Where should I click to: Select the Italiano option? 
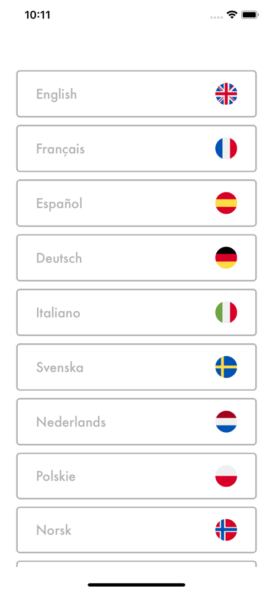point(136,312)
